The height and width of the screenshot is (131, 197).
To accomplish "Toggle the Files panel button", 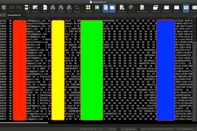I will (x=186, y=8).
